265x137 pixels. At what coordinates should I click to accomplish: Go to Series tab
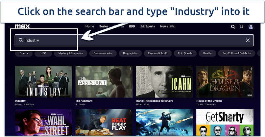click(104, 26)
